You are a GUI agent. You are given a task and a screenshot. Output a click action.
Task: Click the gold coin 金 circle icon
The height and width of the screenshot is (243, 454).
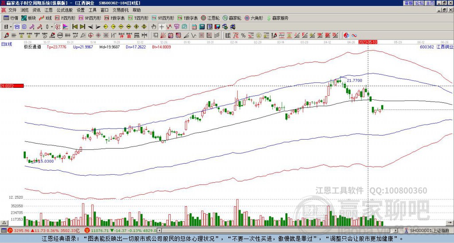click(258, 35)
